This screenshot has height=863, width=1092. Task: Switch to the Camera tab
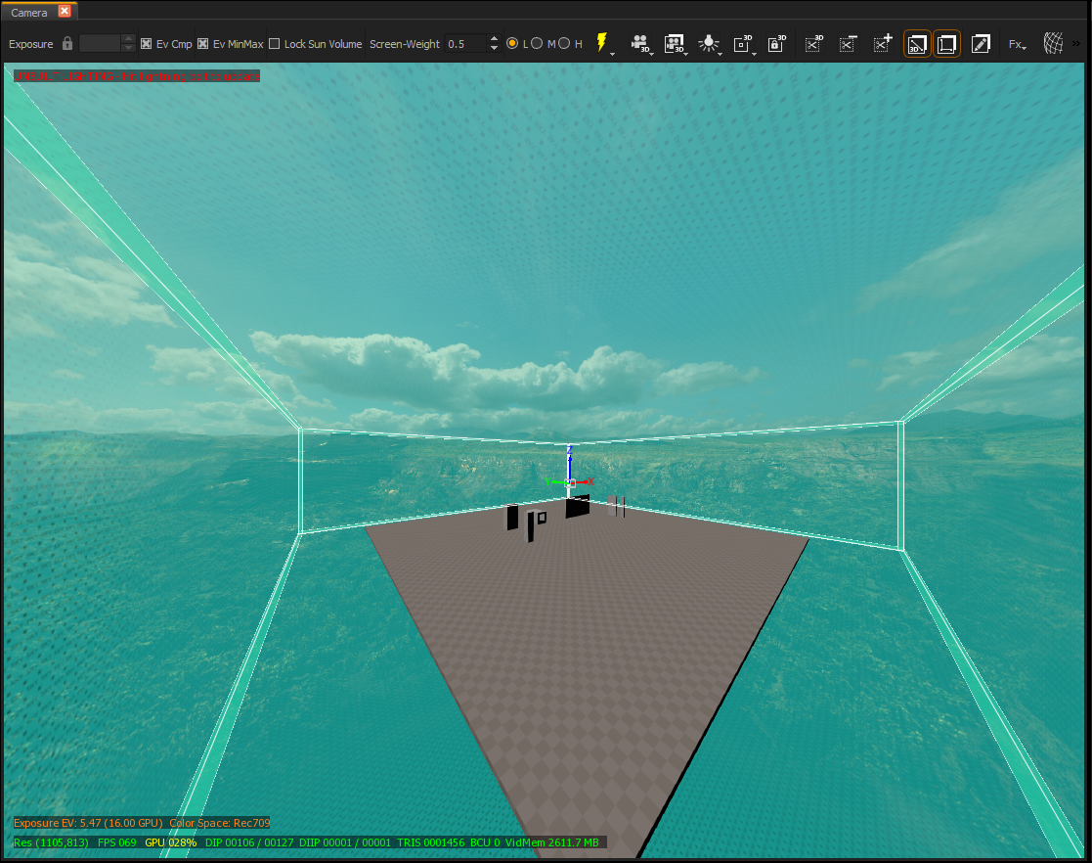[29, 13]
